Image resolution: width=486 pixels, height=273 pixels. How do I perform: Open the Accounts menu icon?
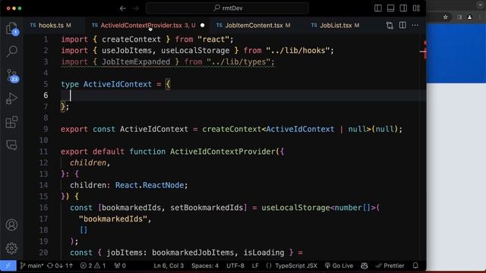point(12,225)
